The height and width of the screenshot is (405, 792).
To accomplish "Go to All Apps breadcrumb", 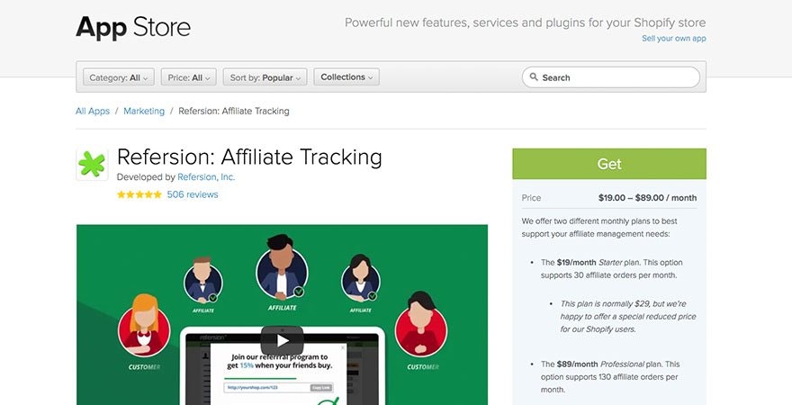I will click(x=93, y=111).
